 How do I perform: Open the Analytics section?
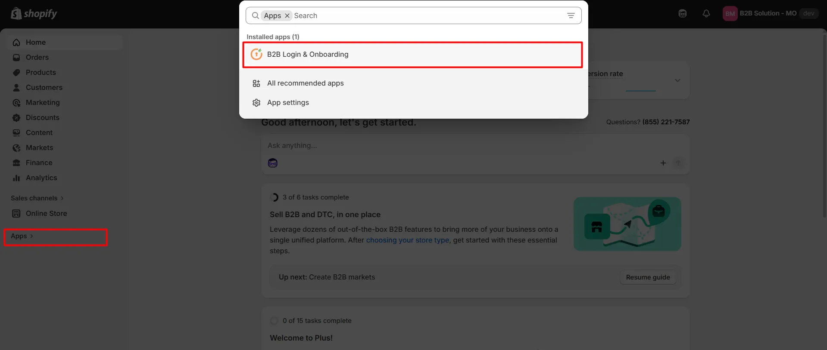[41, 178]
